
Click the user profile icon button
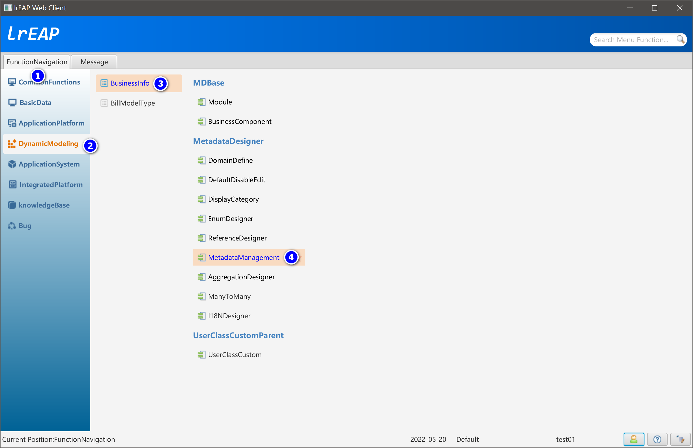coord(634,439)
